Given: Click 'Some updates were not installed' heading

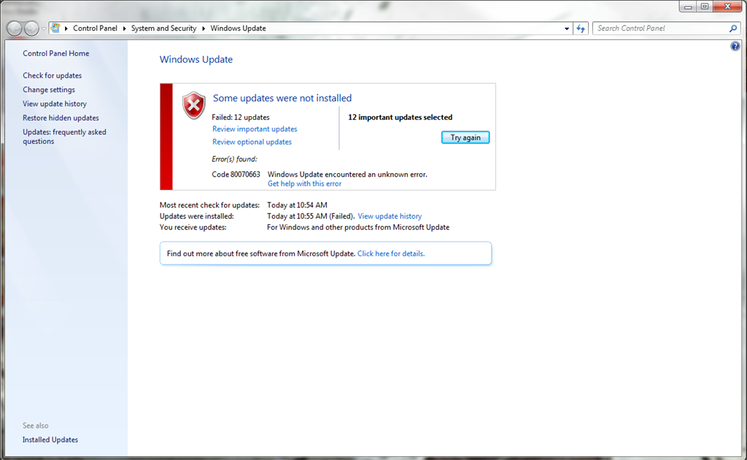Looking at the screenshot, I should 282,98.
